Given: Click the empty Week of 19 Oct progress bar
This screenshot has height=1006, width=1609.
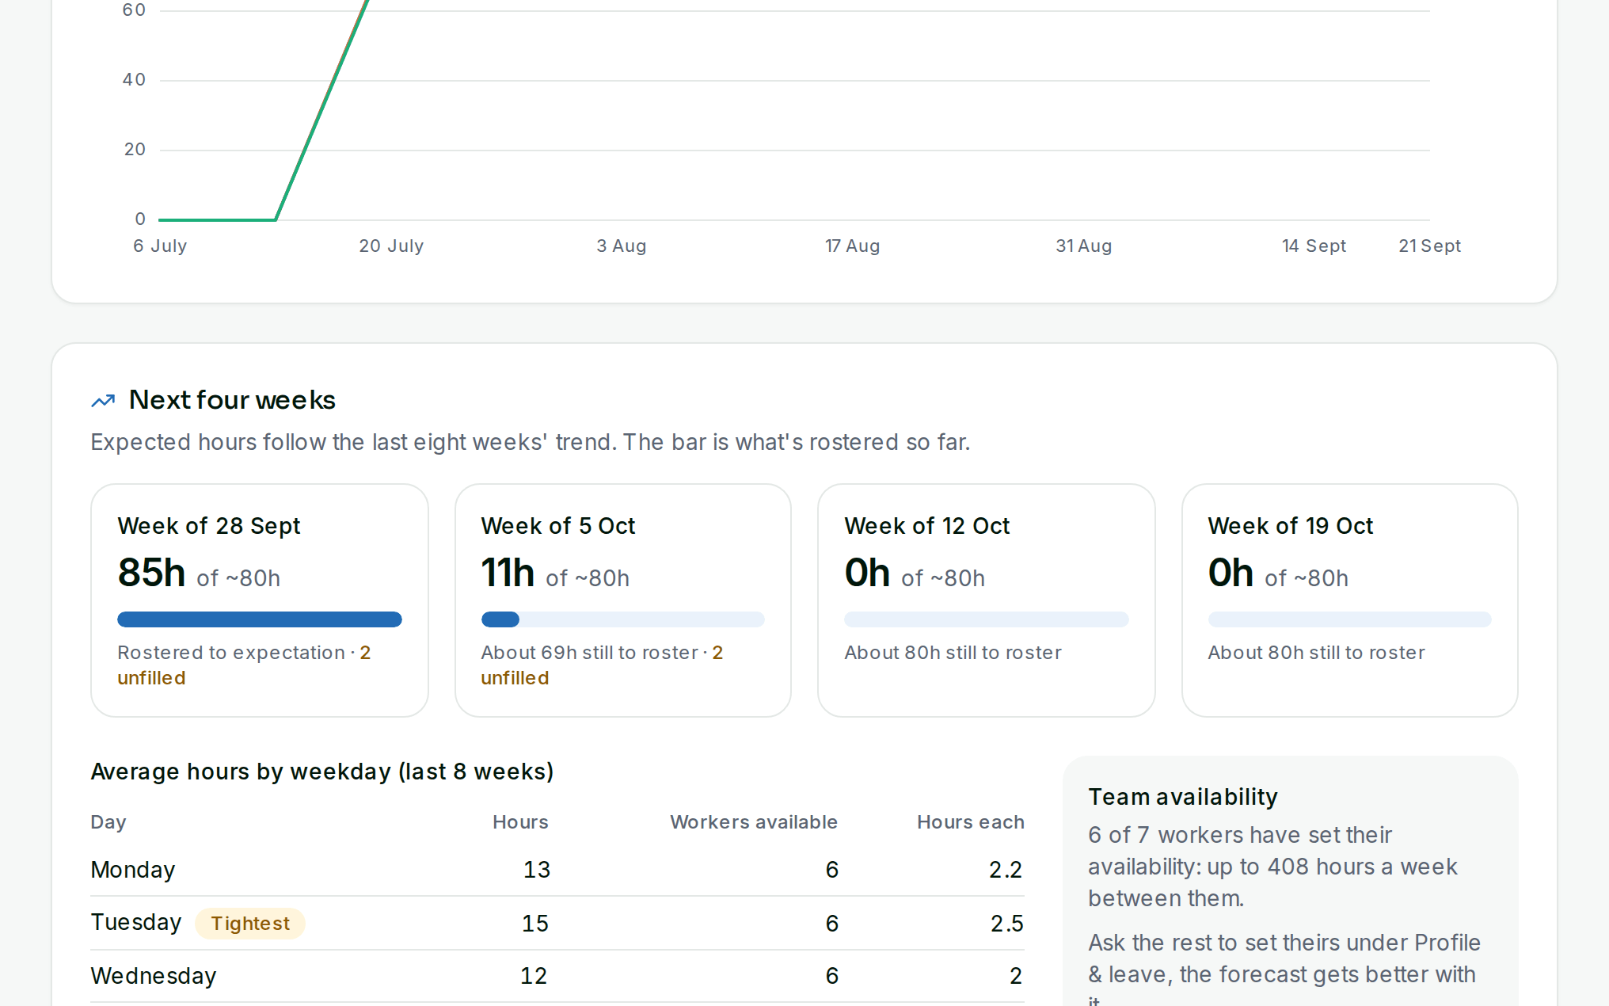Looking at the screenshot, I should click(1350, 619).
